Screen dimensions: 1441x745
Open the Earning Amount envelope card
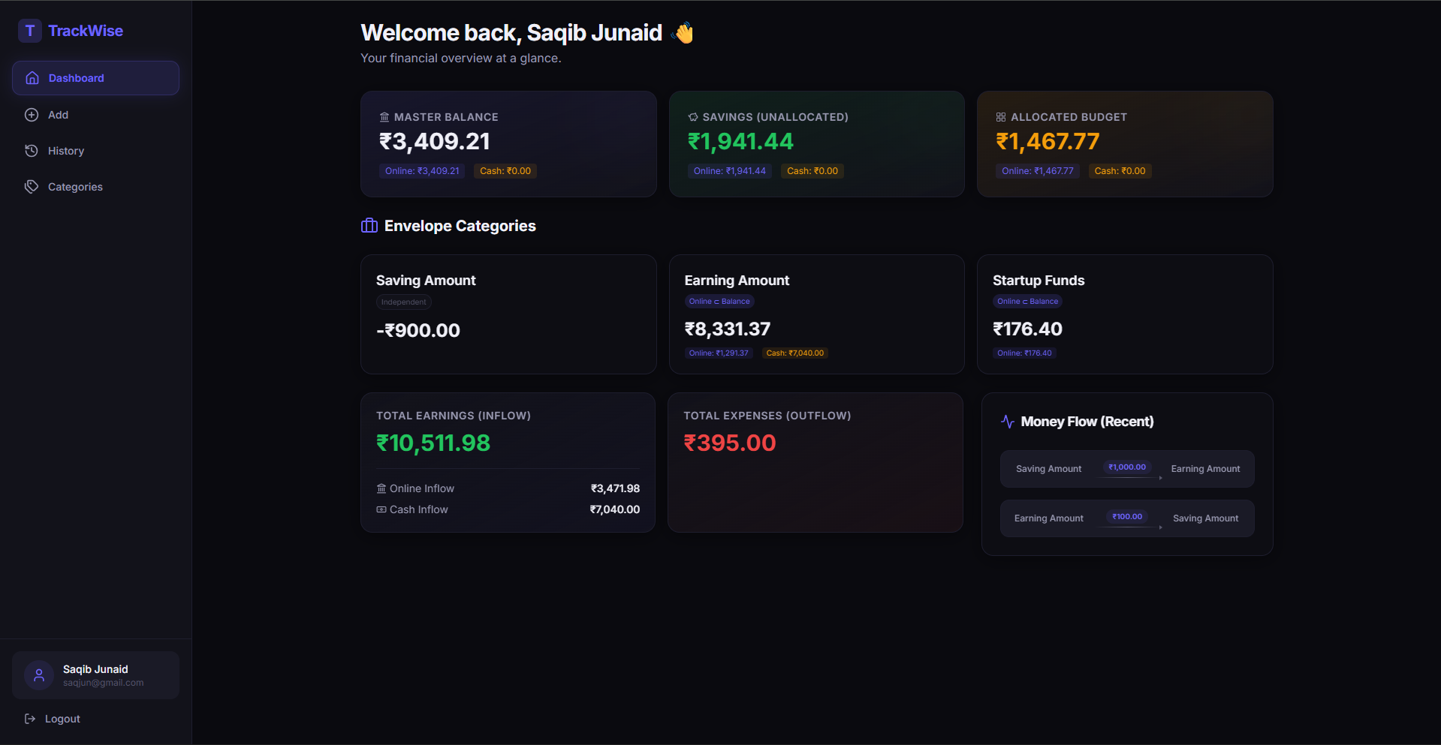point(816,314)
